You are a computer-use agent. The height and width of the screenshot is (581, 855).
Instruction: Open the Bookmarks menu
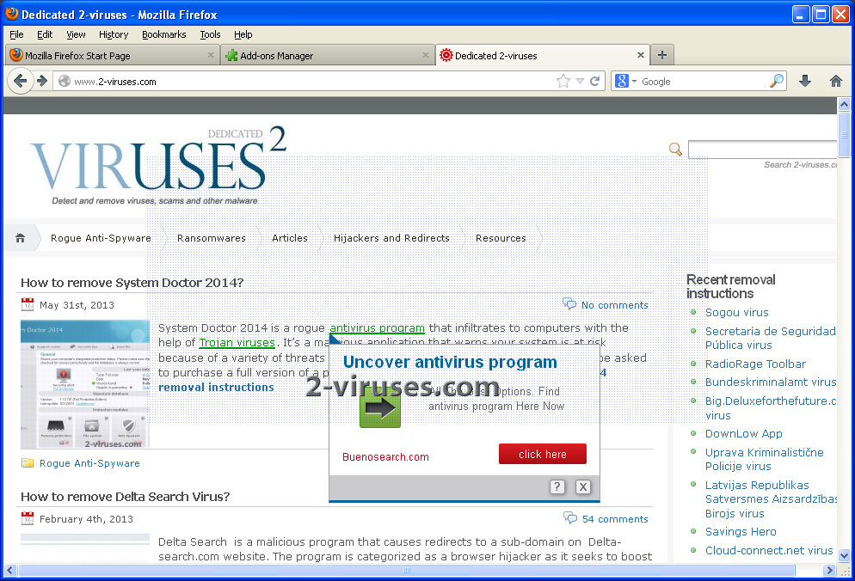163,34
